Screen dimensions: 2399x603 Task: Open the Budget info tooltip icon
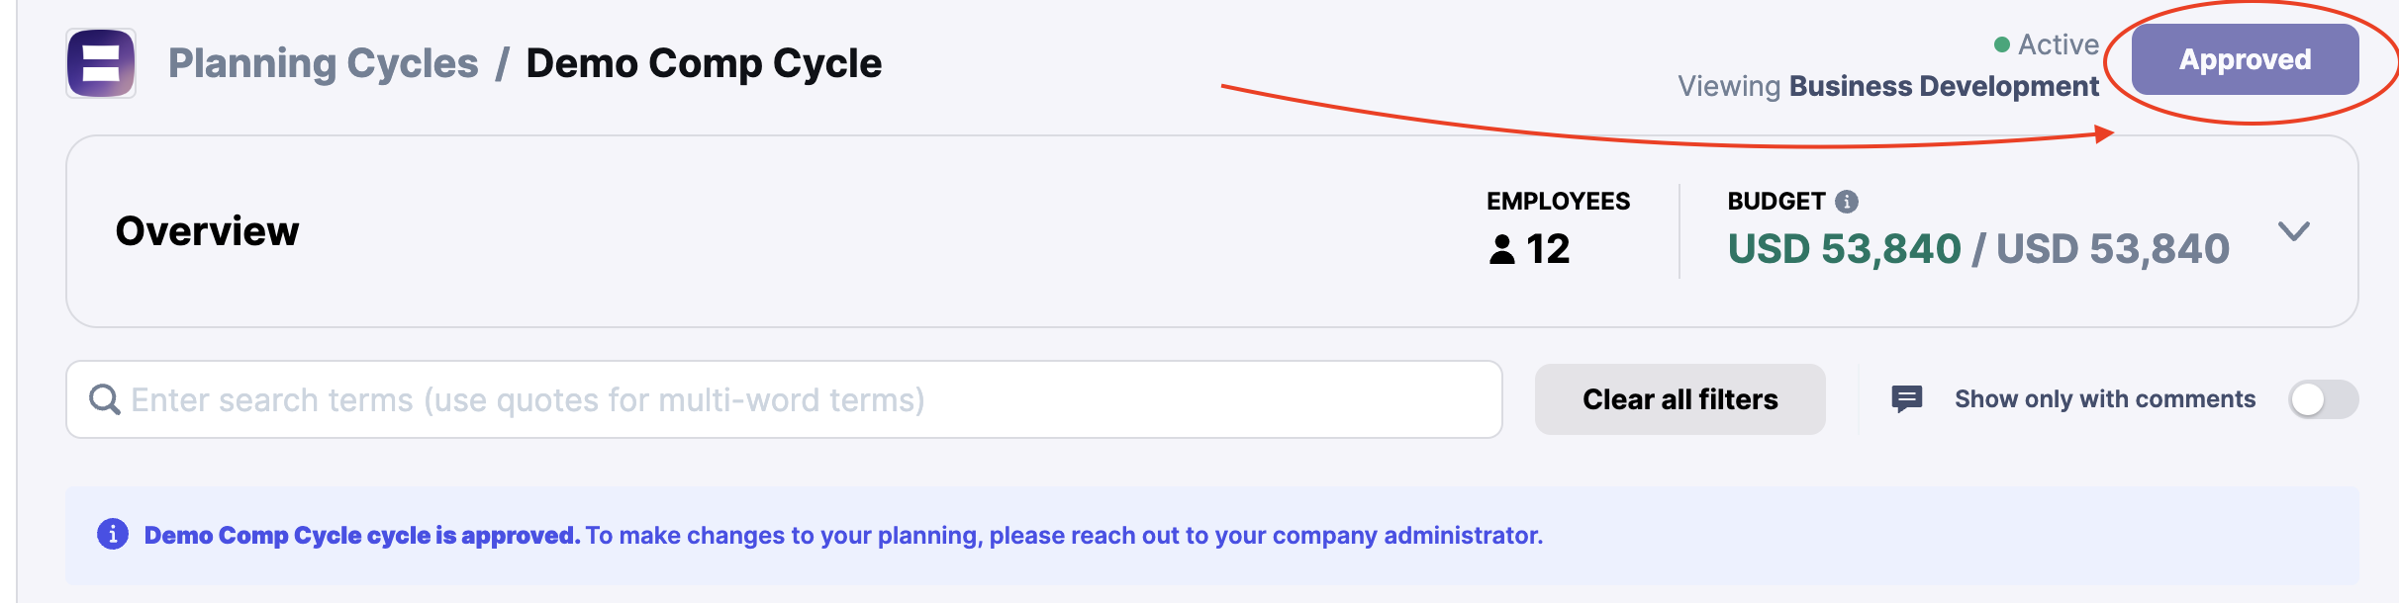click(x=1847, y=202)
